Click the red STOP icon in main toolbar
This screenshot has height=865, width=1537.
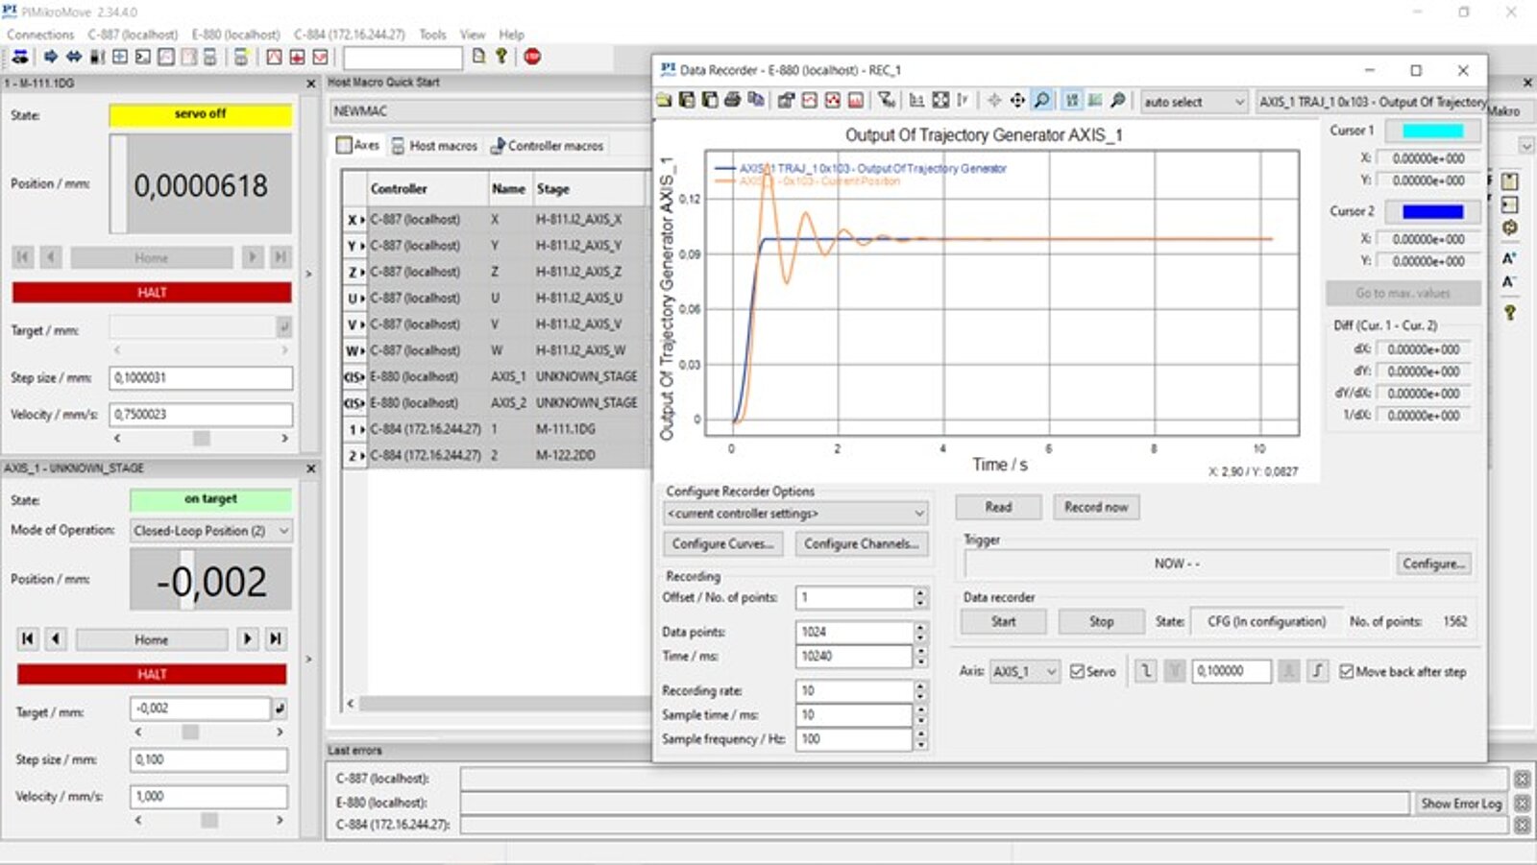point(532,57)
